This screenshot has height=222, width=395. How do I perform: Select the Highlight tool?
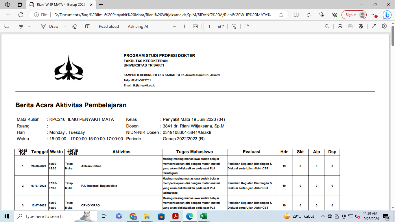(21, 26)
